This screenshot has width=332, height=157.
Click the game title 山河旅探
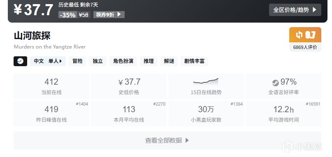[32, 35]
